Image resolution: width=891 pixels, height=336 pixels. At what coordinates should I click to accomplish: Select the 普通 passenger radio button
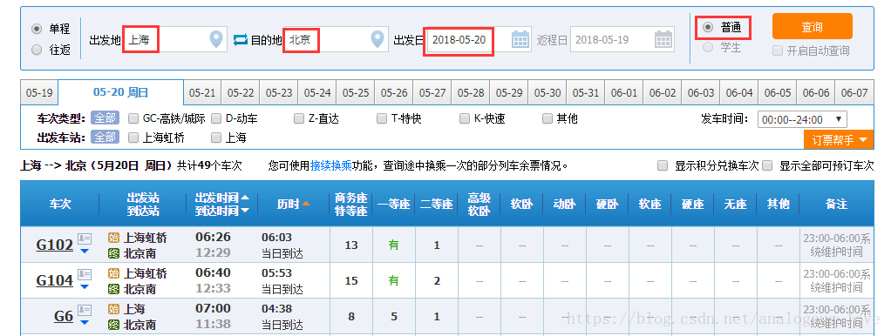coord(707,27)
